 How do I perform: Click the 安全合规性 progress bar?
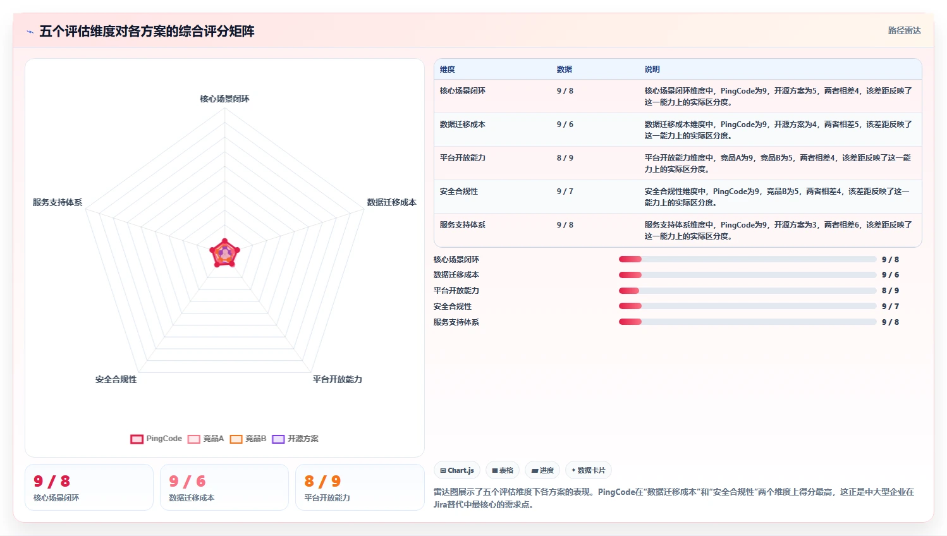748,306
